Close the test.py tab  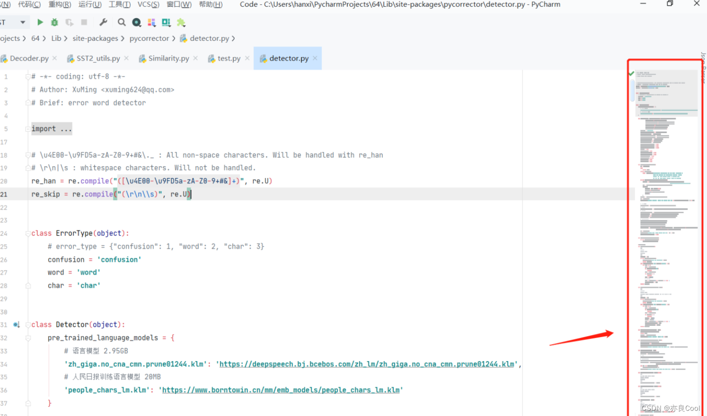pyautogui.click(x=247, y=58)
